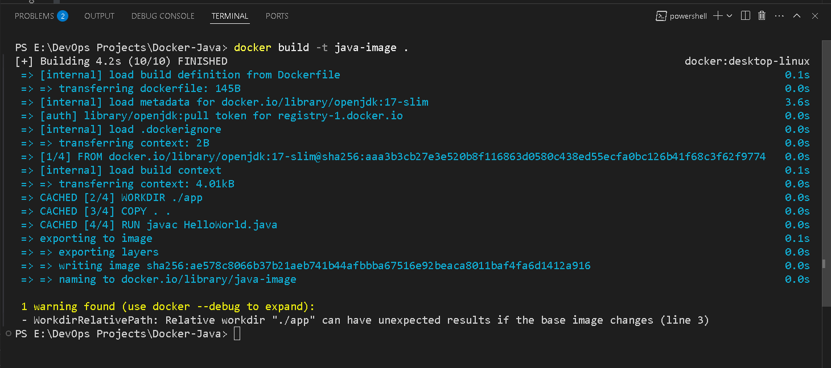This screenshot has width=831, height=368.
Task: Click 'load .dockerignore' line
Action: coord(121,129)
